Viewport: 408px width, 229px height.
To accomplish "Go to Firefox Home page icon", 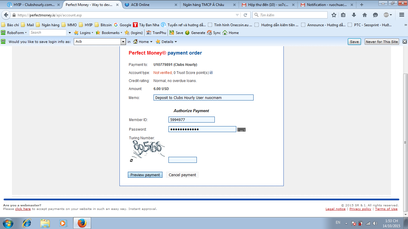I will tap(365, 15).
